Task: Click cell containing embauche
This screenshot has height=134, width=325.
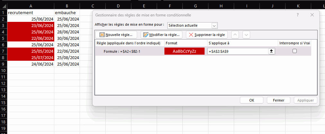Action: [x=67, y=13]
